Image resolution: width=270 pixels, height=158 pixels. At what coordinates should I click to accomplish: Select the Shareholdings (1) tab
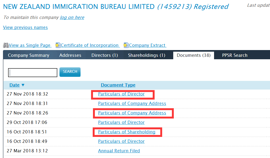coord(146,55)
